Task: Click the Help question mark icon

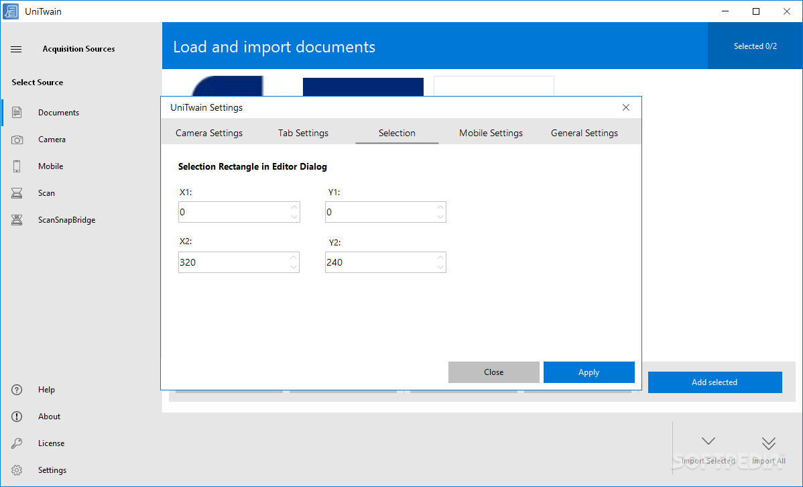Action: click(x=17, y=390)
